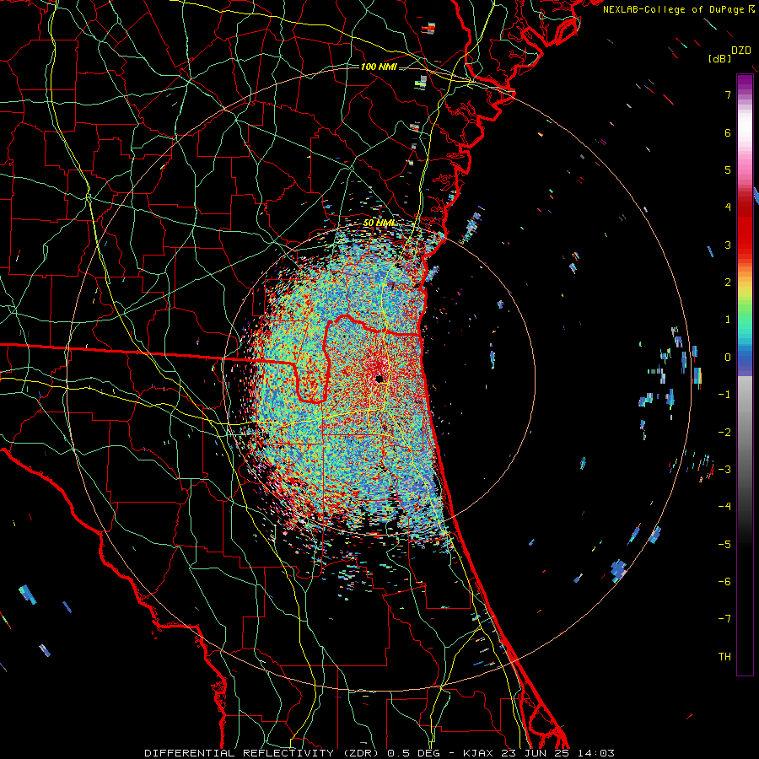Click the TH threshold label

724,657
